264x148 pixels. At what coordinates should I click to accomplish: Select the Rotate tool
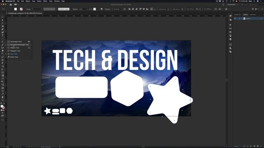click(2, 54)
